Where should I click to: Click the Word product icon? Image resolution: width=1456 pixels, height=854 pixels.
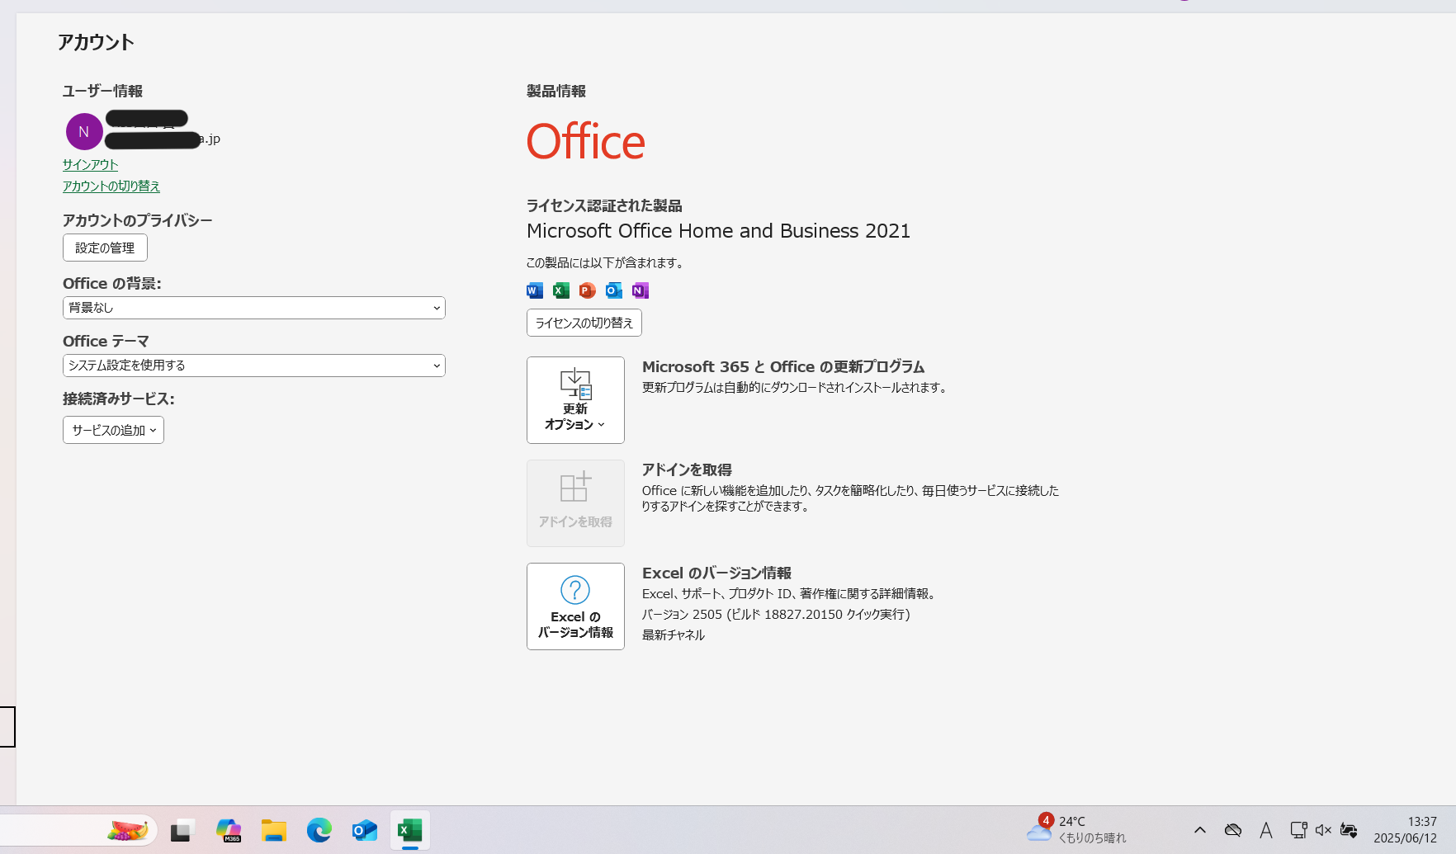(x=535, y=290)
